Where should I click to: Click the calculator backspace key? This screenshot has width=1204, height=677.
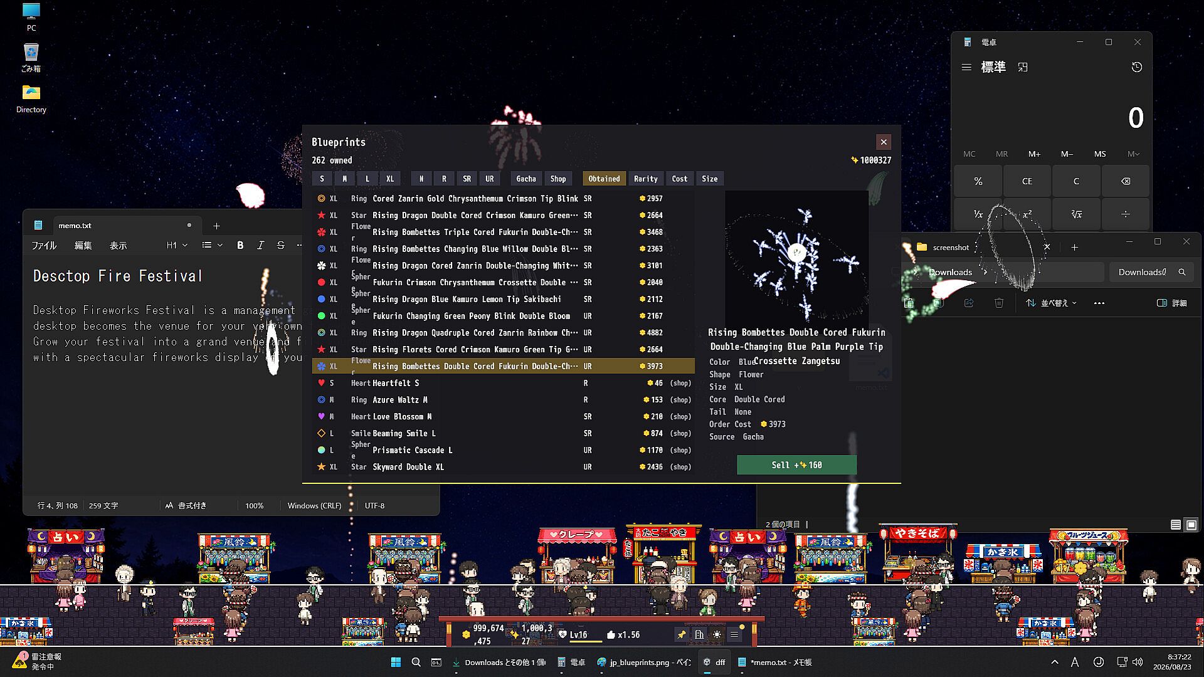[x=1126, y=181]
